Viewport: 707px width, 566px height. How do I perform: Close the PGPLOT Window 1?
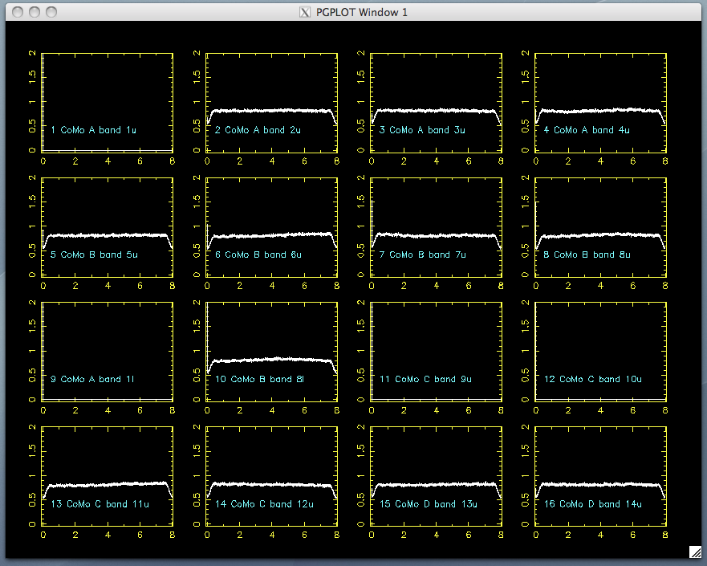tap(16, 12)
